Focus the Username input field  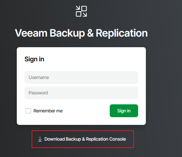pos(81,77)
